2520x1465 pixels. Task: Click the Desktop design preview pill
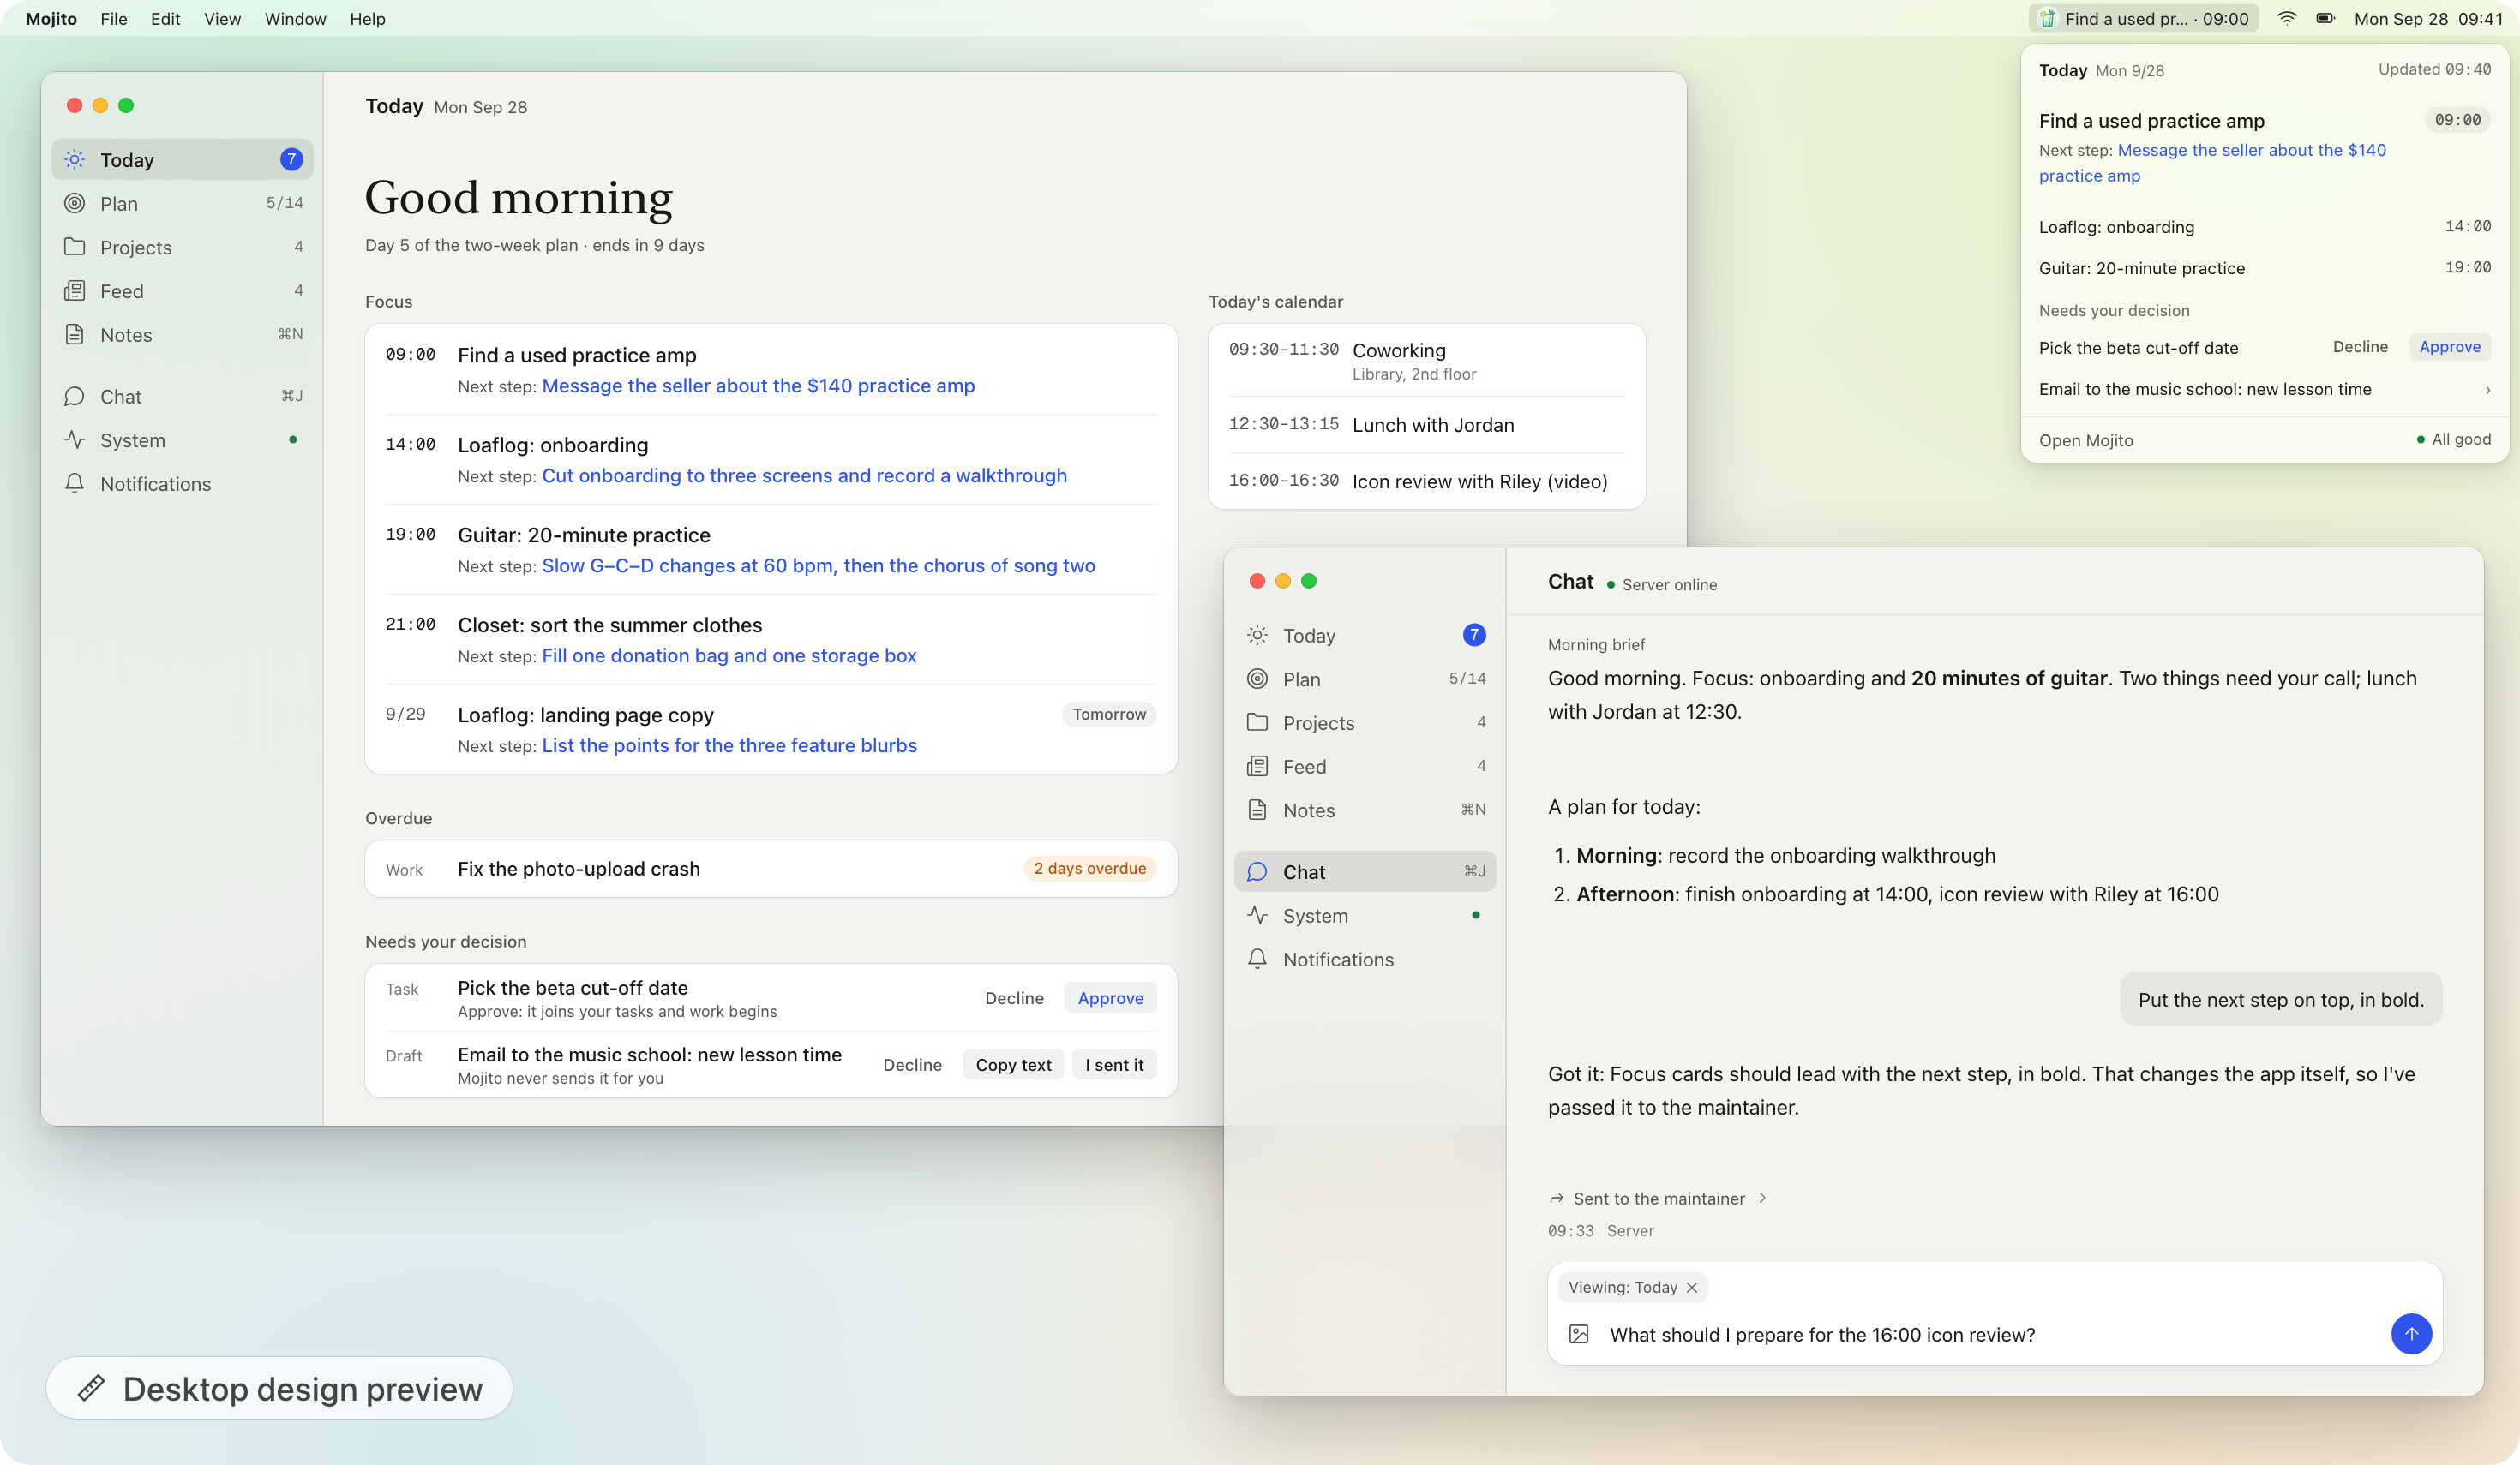pyautogui.click(x=279, y=1388)
